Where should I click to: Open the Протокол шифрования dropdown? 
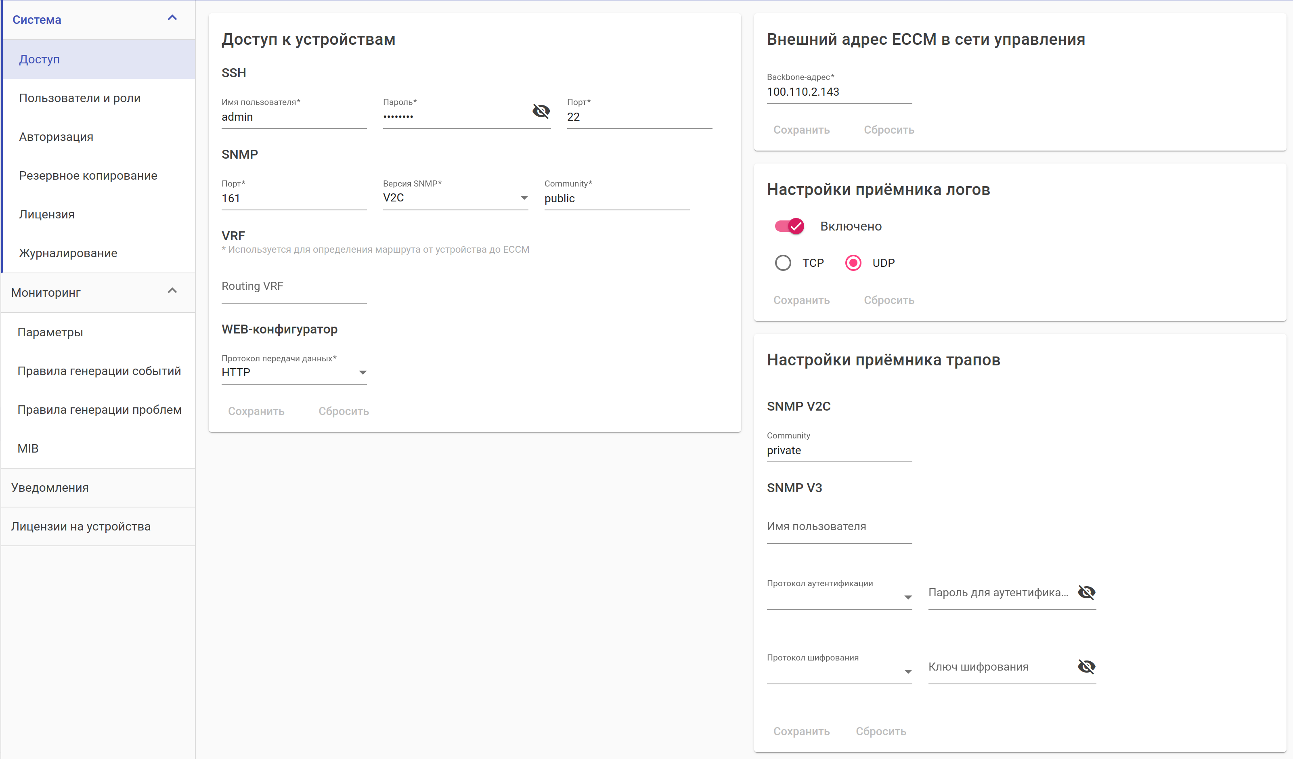click(x=839, y=671)
